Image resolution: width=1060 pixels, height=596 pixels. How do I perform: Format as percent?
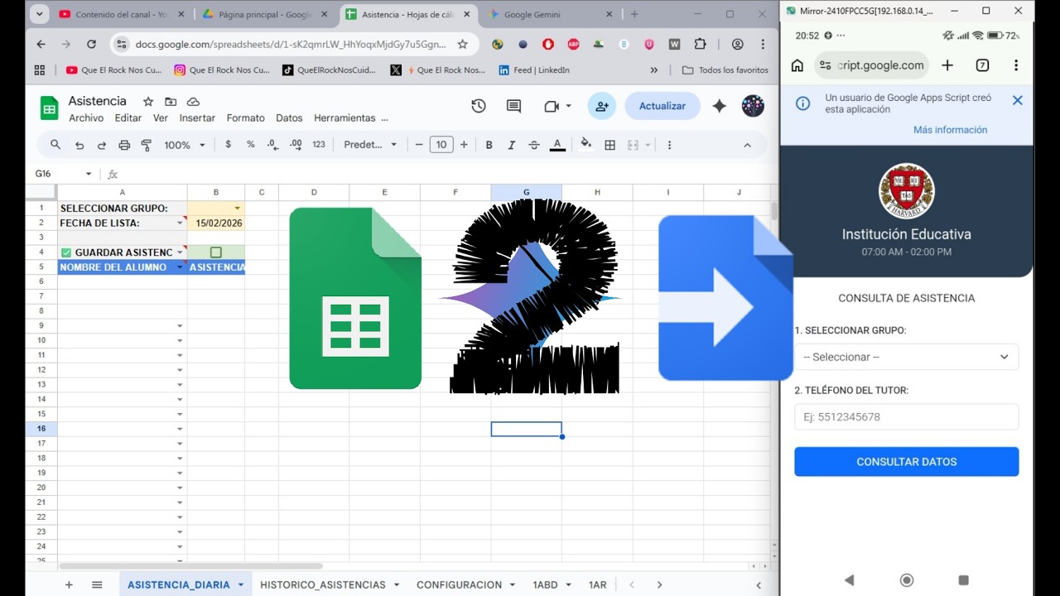[x=251, y=145]
